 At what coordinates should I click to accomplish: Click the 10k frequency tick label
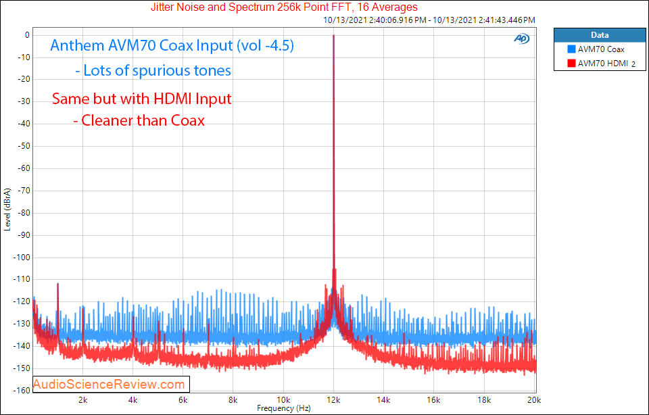pyautogui.click(x=283, y=400)
